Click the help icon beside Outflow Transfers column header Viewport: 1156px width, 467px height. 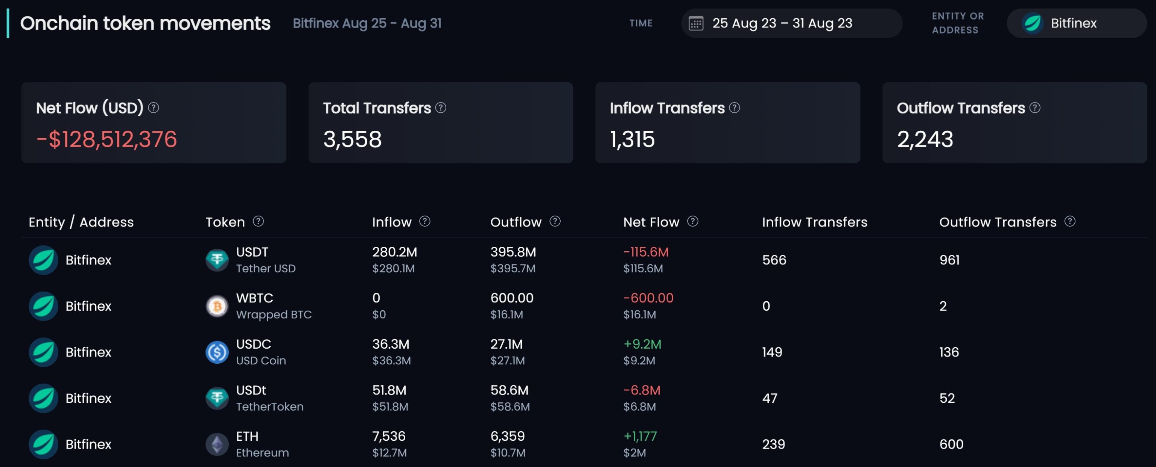(x=1070, y=221)
